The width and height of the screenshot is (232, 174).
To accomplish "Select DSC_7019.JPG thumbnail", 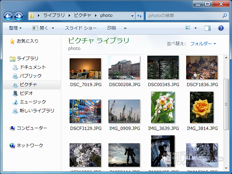I will point(86,69).
